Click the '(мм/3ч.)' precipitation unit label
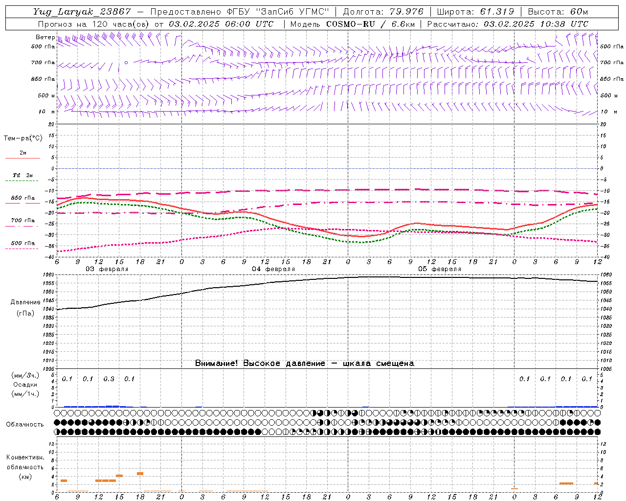626x501 pixels. 25,375
